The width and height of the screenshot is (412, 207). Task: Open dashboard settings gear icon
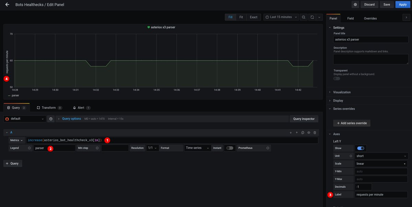tap(355, 4)
